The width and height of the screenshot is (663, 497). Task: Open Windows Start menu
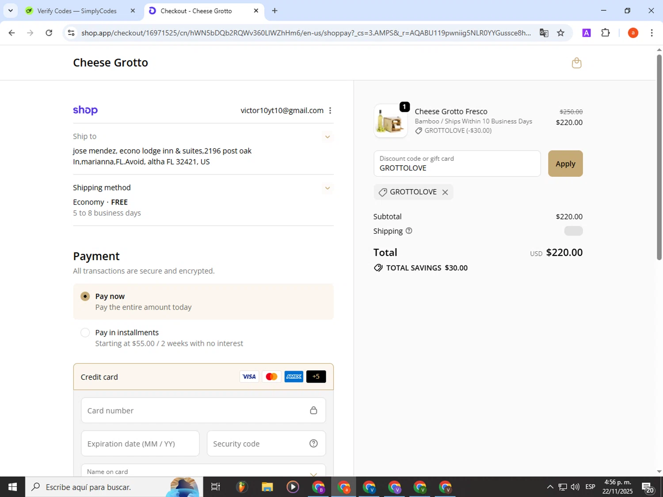coord(12,487)
